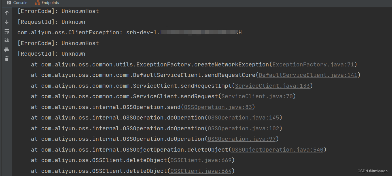
Task: Open ExceptionFactory.java:71 from the stack trace
Action: (313, 64)
